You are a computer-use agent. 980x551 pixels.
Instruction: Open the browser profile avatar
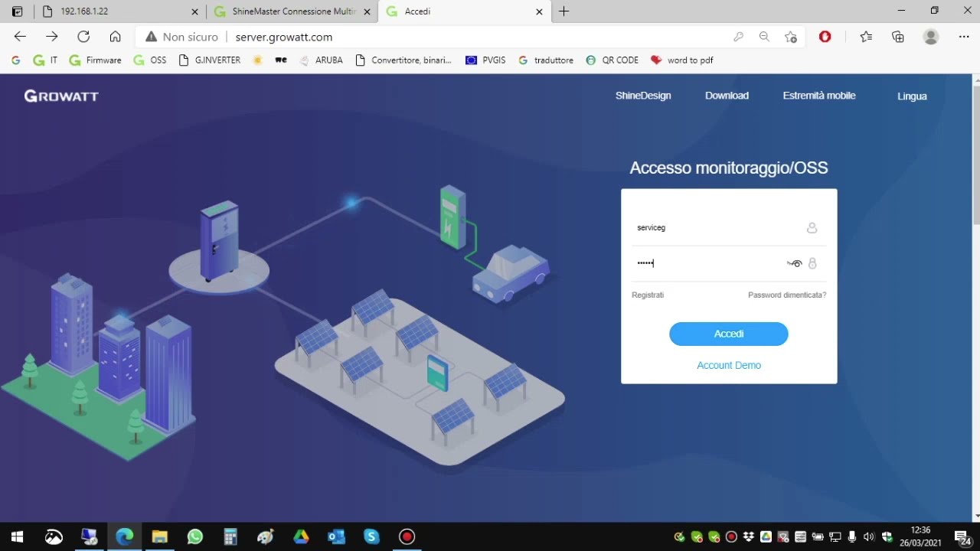931,37
